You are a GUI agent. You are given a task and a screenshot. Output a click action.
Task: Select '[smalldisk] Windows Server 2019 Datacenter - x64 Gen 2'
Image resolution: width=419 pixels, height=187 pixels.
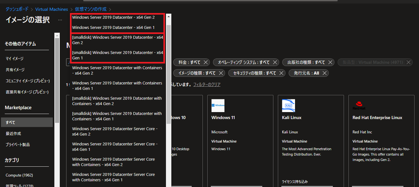[118, 40]
